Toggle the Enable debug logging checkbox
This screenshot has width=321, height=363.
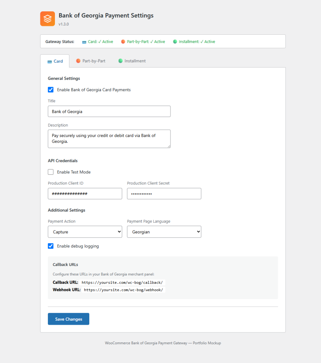click(x=51, y=246)
